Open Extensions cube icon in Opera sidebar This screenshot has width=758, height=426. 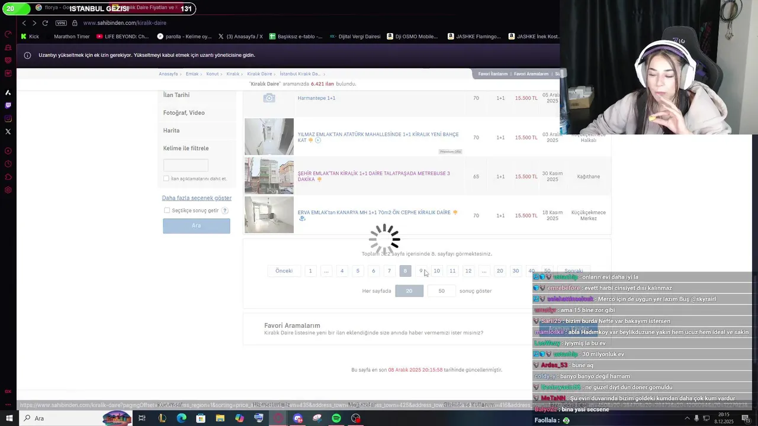8,177
